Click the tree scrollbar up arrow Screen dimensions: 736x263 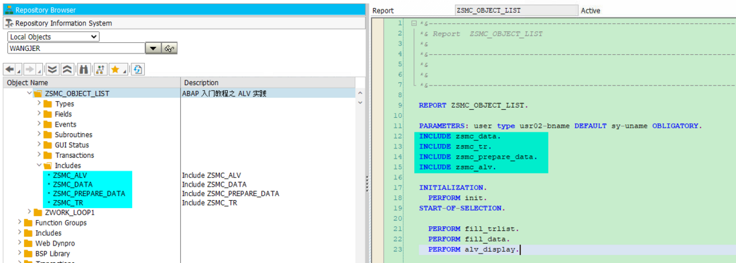pos(361,93)
